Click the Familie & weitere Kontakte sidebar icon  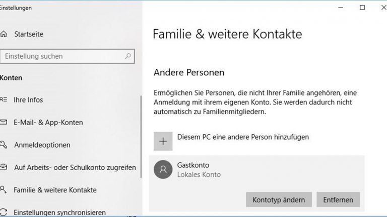point(4,190)
